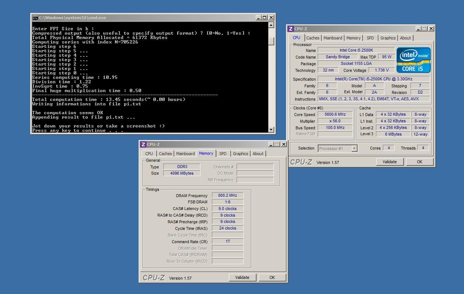Switch to Caches tab in CPU window
464x294 pixels.
[x=313, y=38]
